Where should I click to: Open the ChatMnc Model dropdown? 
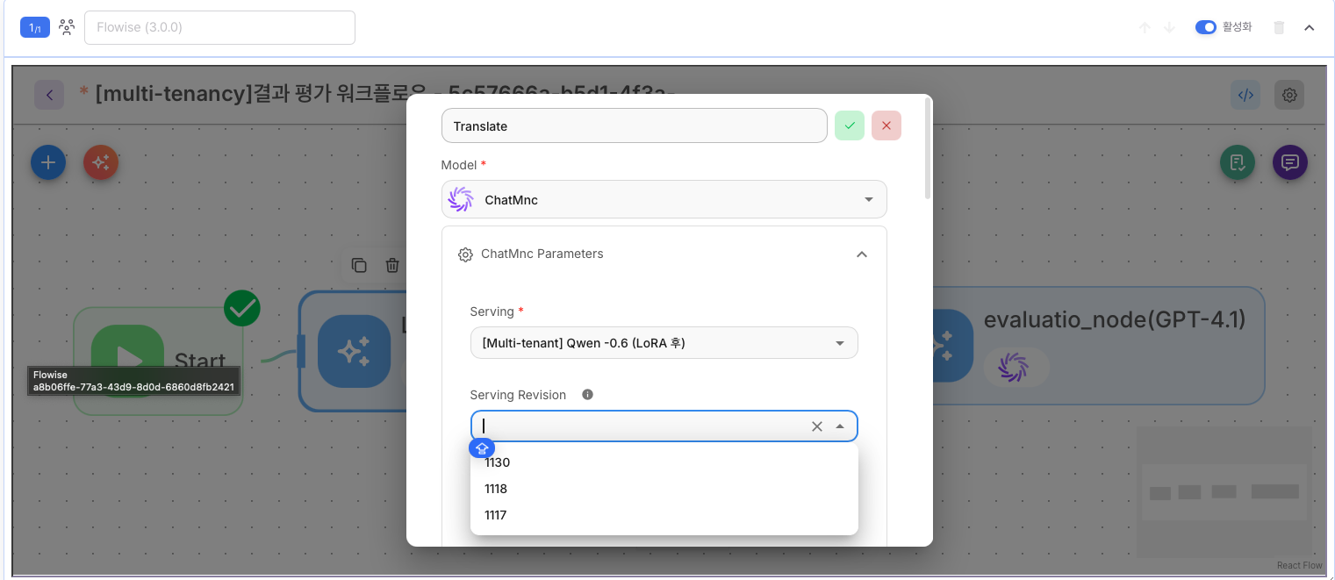point(664,199)
